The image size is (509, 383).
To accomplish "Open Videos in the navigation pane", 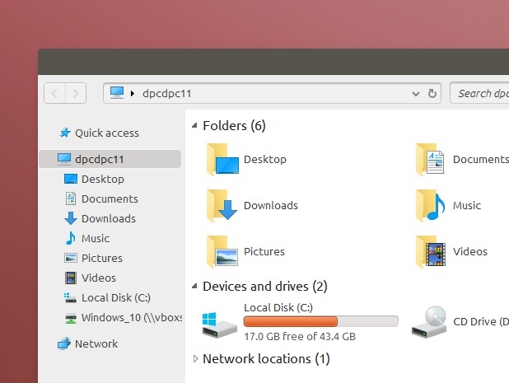I will point(99,278).
